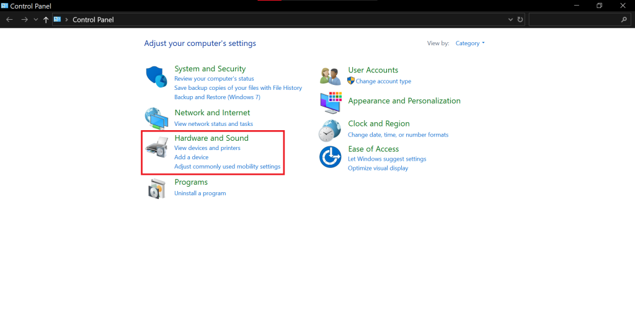Image resolution: width=635 pixels, height=336 pixels.
Task: Click the Ease of Access icon
Action: tap(331, 157)
